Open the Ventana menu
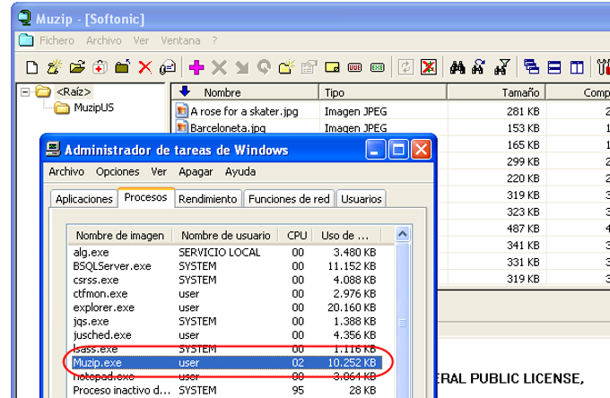The width and height of the screenshot is (610, 398). tap(180, 40)
